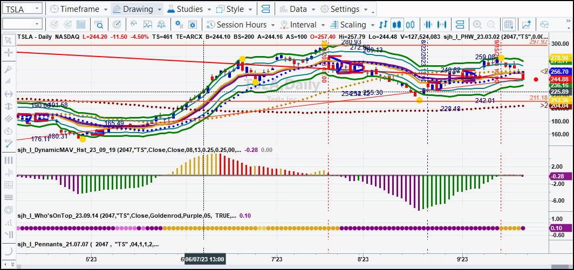The height and width of the screenshot is (270, 574).
Task: Toggle hollow candlestick chart style
Action: click(x=411, y=24)
